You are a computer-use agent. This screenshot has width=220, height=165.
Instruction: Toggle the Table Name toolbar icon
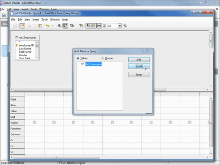click(93, 26)
